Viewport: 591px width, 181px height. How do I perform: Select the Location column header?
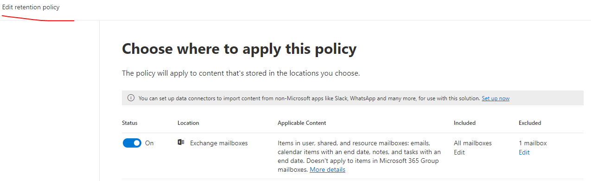tap(188, 123)
